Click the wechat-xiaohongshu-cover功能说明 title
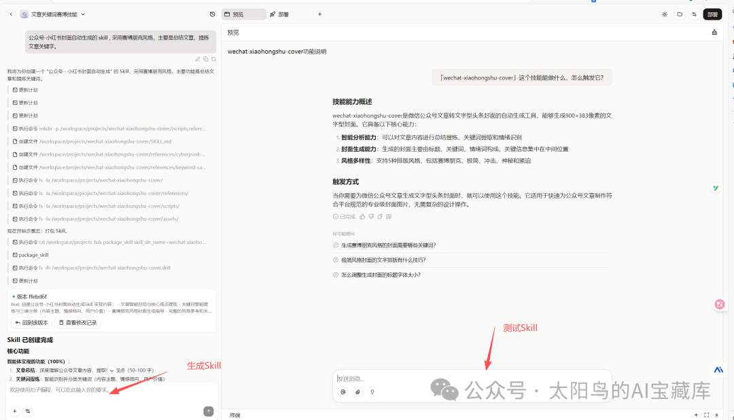The width and height of the screenshot is (734, 420). [277, 52]
